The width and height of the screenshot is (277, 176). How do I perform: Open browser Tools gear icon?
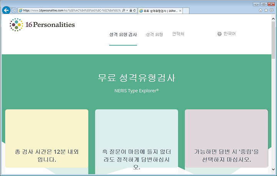pos(272,10)
